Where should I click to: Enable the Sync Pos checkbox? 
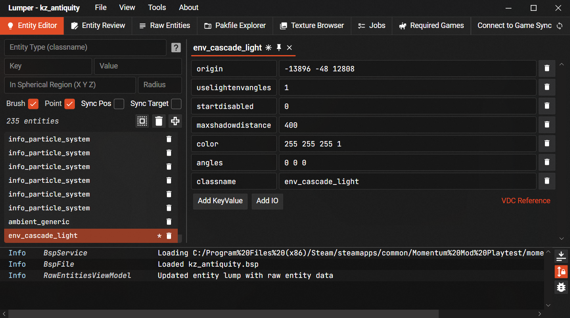119,104
